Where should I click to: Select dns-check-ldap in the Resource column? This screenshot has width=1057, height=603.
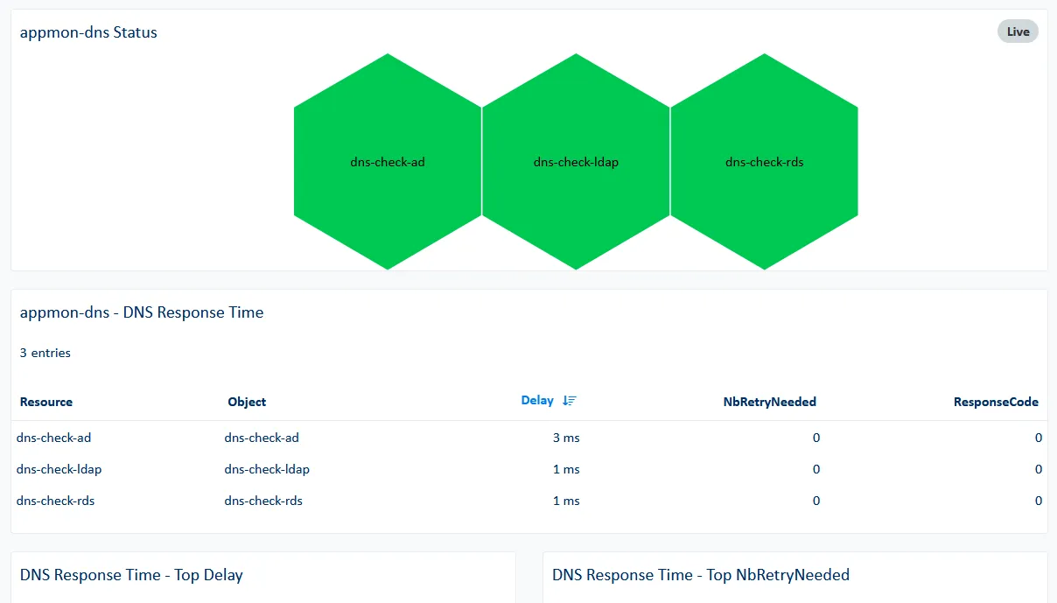(x=59, y=469)
